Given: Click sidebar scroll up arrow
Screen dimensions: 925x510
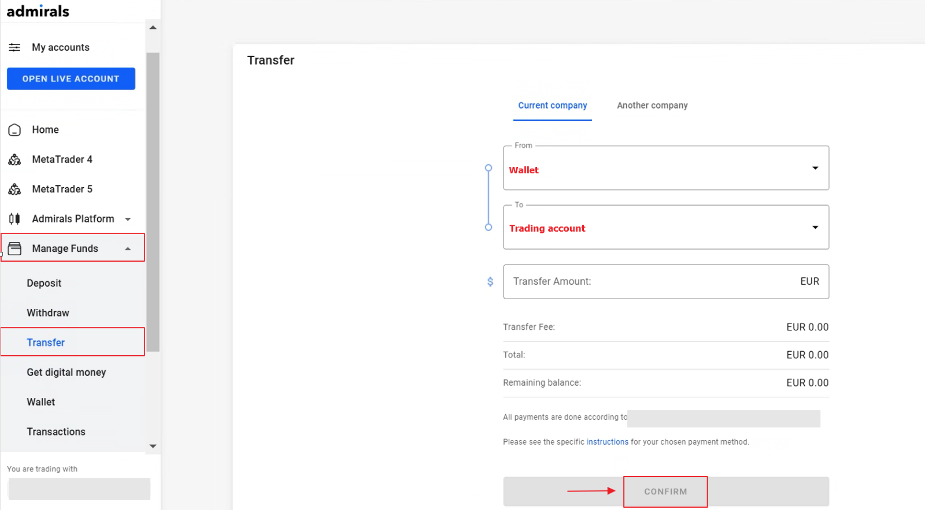Looking at the screenshot, I should [x=153, y=27].
